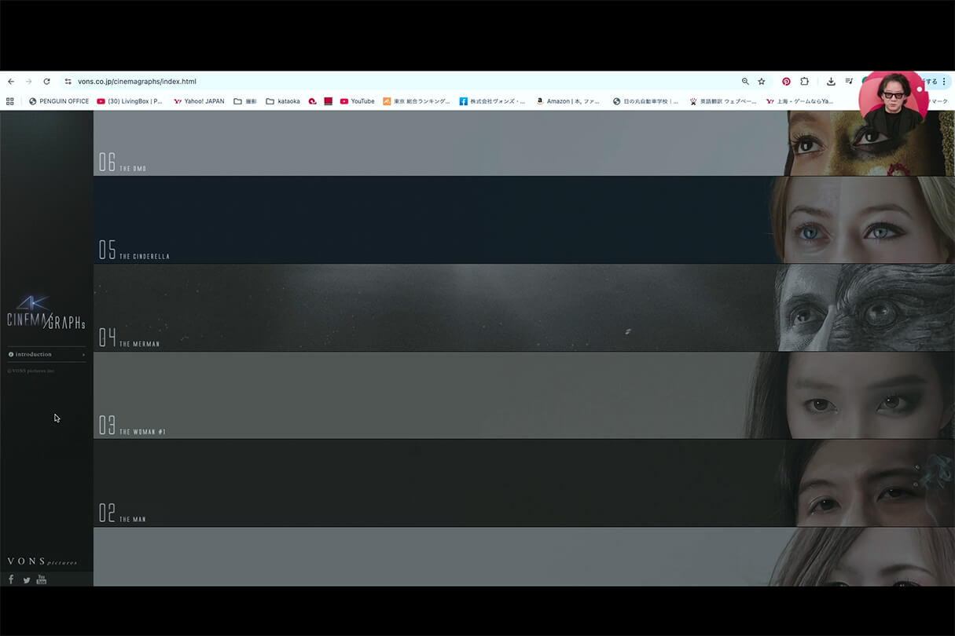Screen dimensions: 955x636
Task: Open the YouTube icon in the sidebar footer
Action: pos(42,579)
